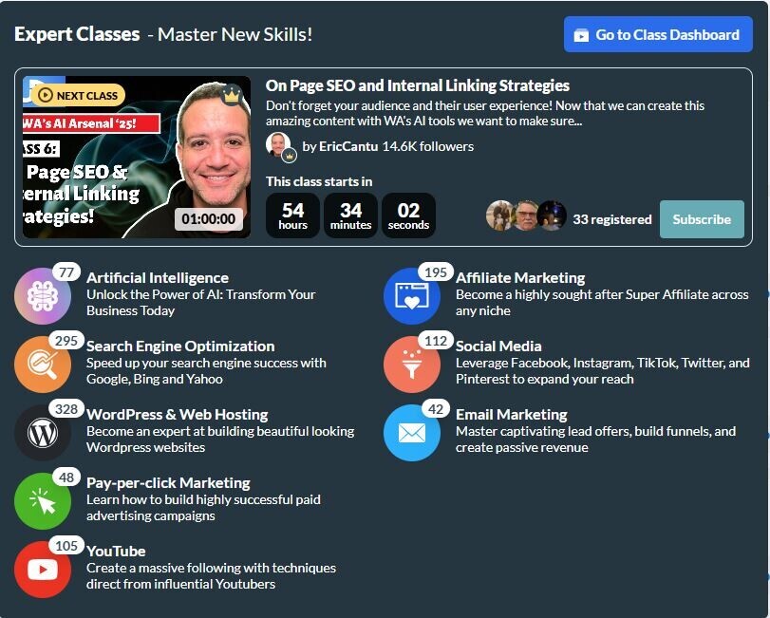Visit EricCantu's profile name link

[348, 146]
